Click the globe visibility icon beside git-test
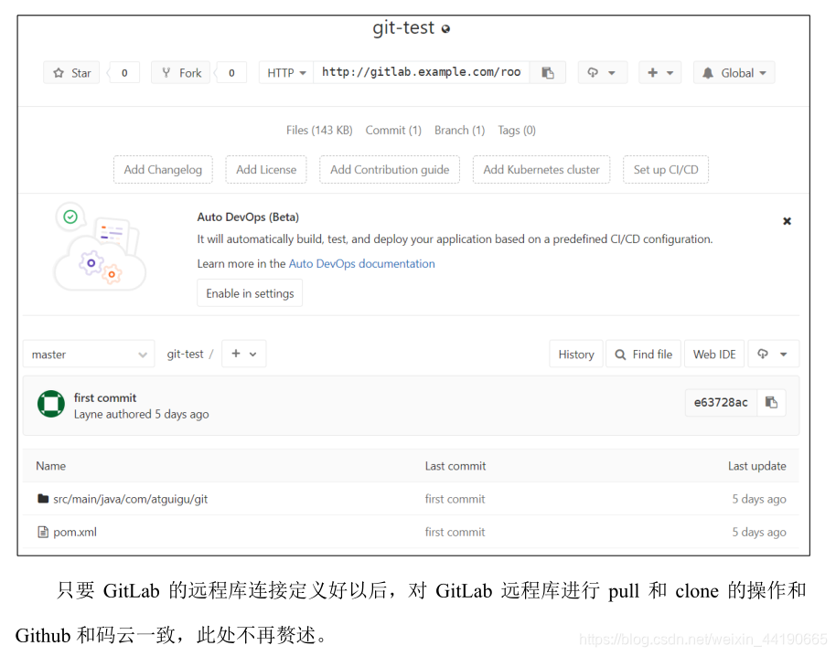 (x=445, y=28)
